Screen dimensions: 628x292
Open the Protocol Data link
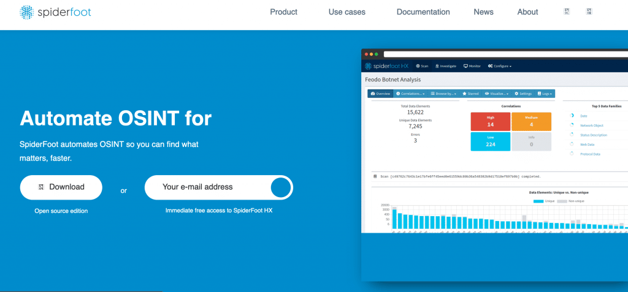pos(591,154)
